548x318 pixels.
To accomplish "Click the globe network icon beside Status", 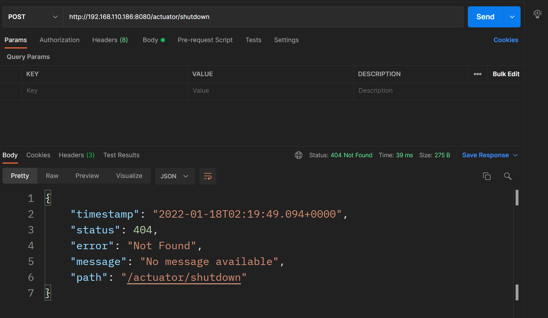I will [299, 155].
